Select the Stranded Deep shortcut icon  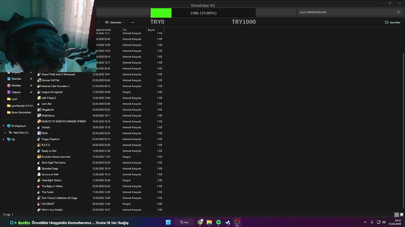tap(39, 169)
